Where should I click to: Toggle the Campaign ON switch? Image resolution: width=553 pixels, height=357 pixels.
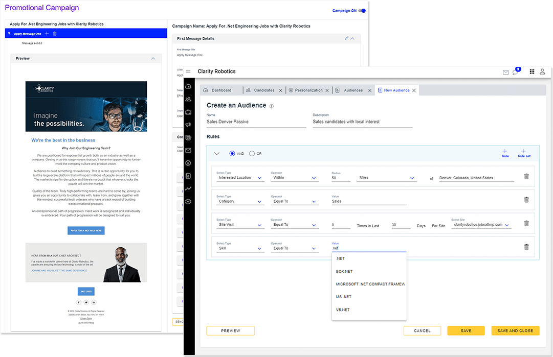(362, 11)
